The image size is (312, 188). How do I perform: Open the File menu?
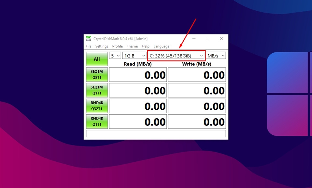pos(88,46)
